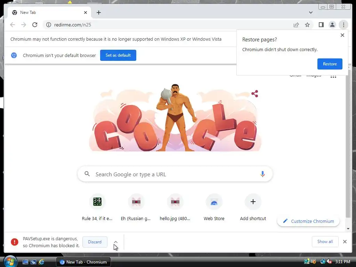Open hello.jpg shortcut tile
Viewport: 356px width, 267px height.
pos(175,208)
